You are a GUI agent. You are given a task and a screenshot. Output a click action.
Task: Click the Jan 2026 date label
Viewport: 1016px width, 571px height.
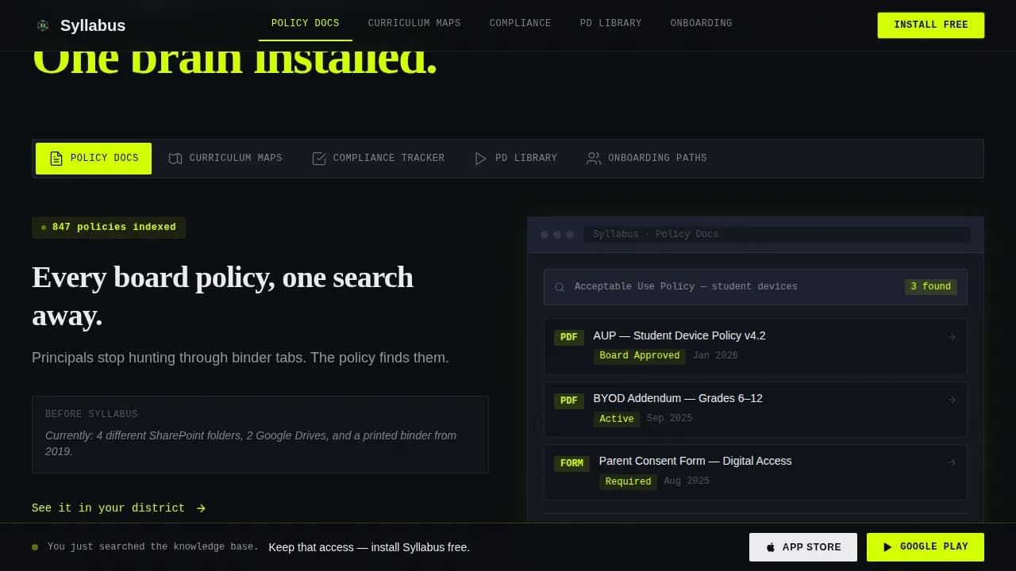click(x=715, y=356)
